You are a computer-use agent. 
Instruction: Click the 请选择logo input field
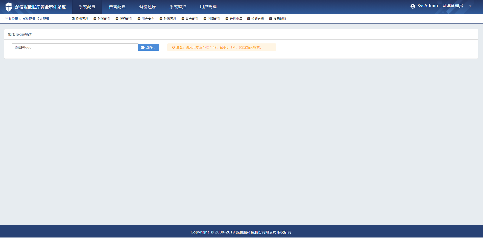(x=75, y=47)
